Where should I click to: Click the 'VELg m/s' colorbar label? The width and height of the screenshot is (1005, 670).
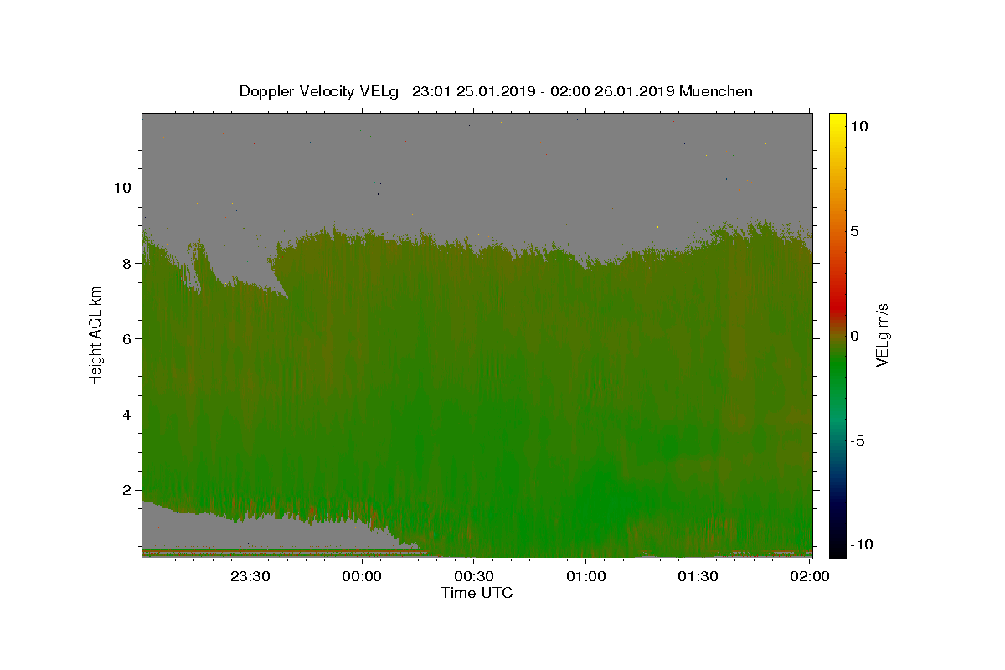click(882, 335)
